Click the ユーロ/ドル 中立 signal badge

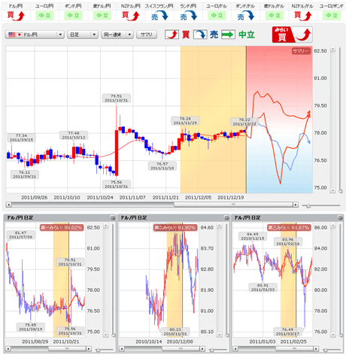click(217, 16)
